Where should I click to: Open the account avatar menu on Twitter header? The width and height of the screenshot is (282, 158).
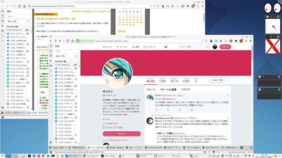tap(215, 47)
